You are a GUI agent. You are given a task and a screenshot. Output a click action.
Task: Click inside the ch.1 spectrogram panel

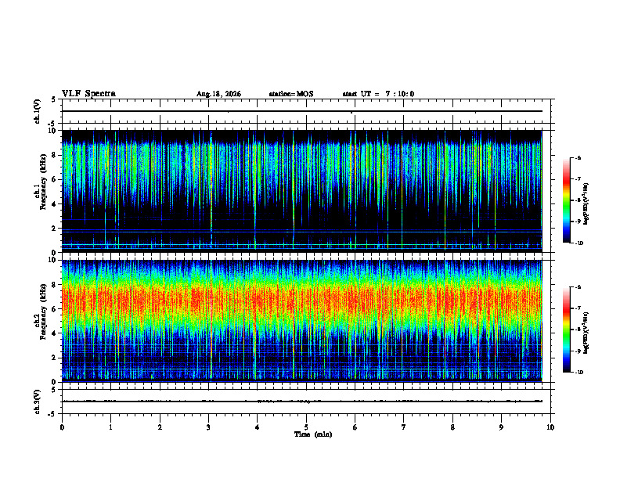pos(302,191)
